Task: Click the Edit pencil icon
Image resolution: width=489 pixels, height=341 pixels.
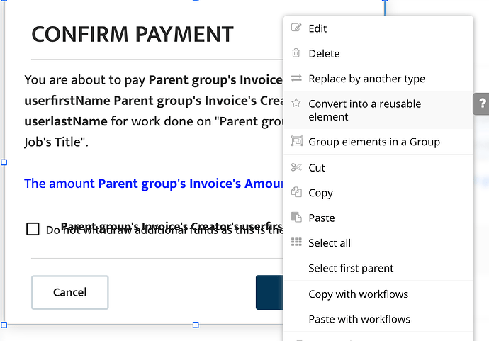Action: [x=296, y=28]
